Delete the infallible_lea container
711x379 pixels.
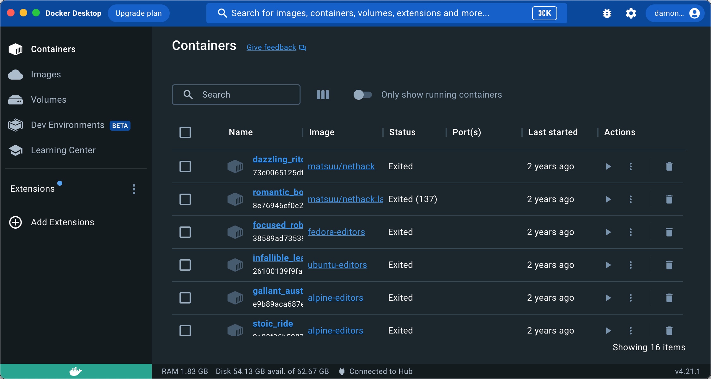point(669,265)
